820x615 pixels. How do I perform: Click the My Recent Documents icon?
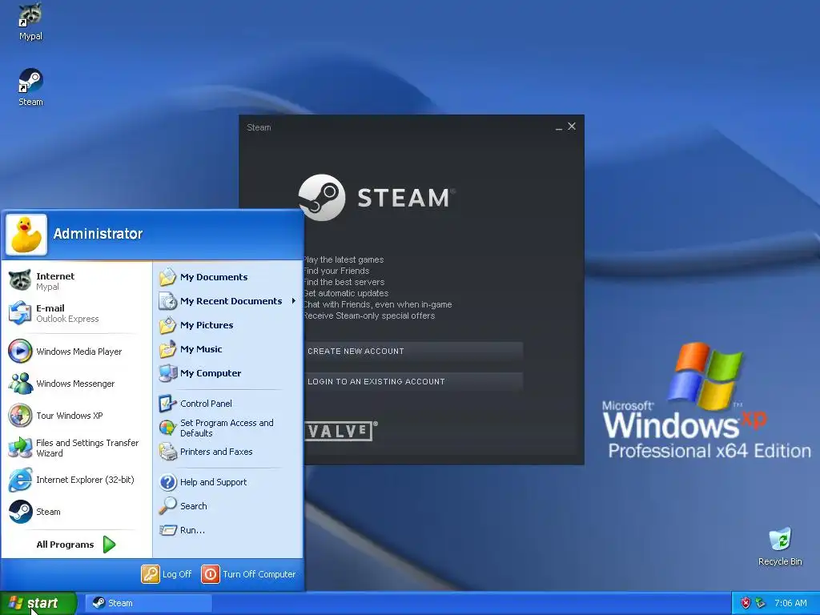click(x=167, y=301)
